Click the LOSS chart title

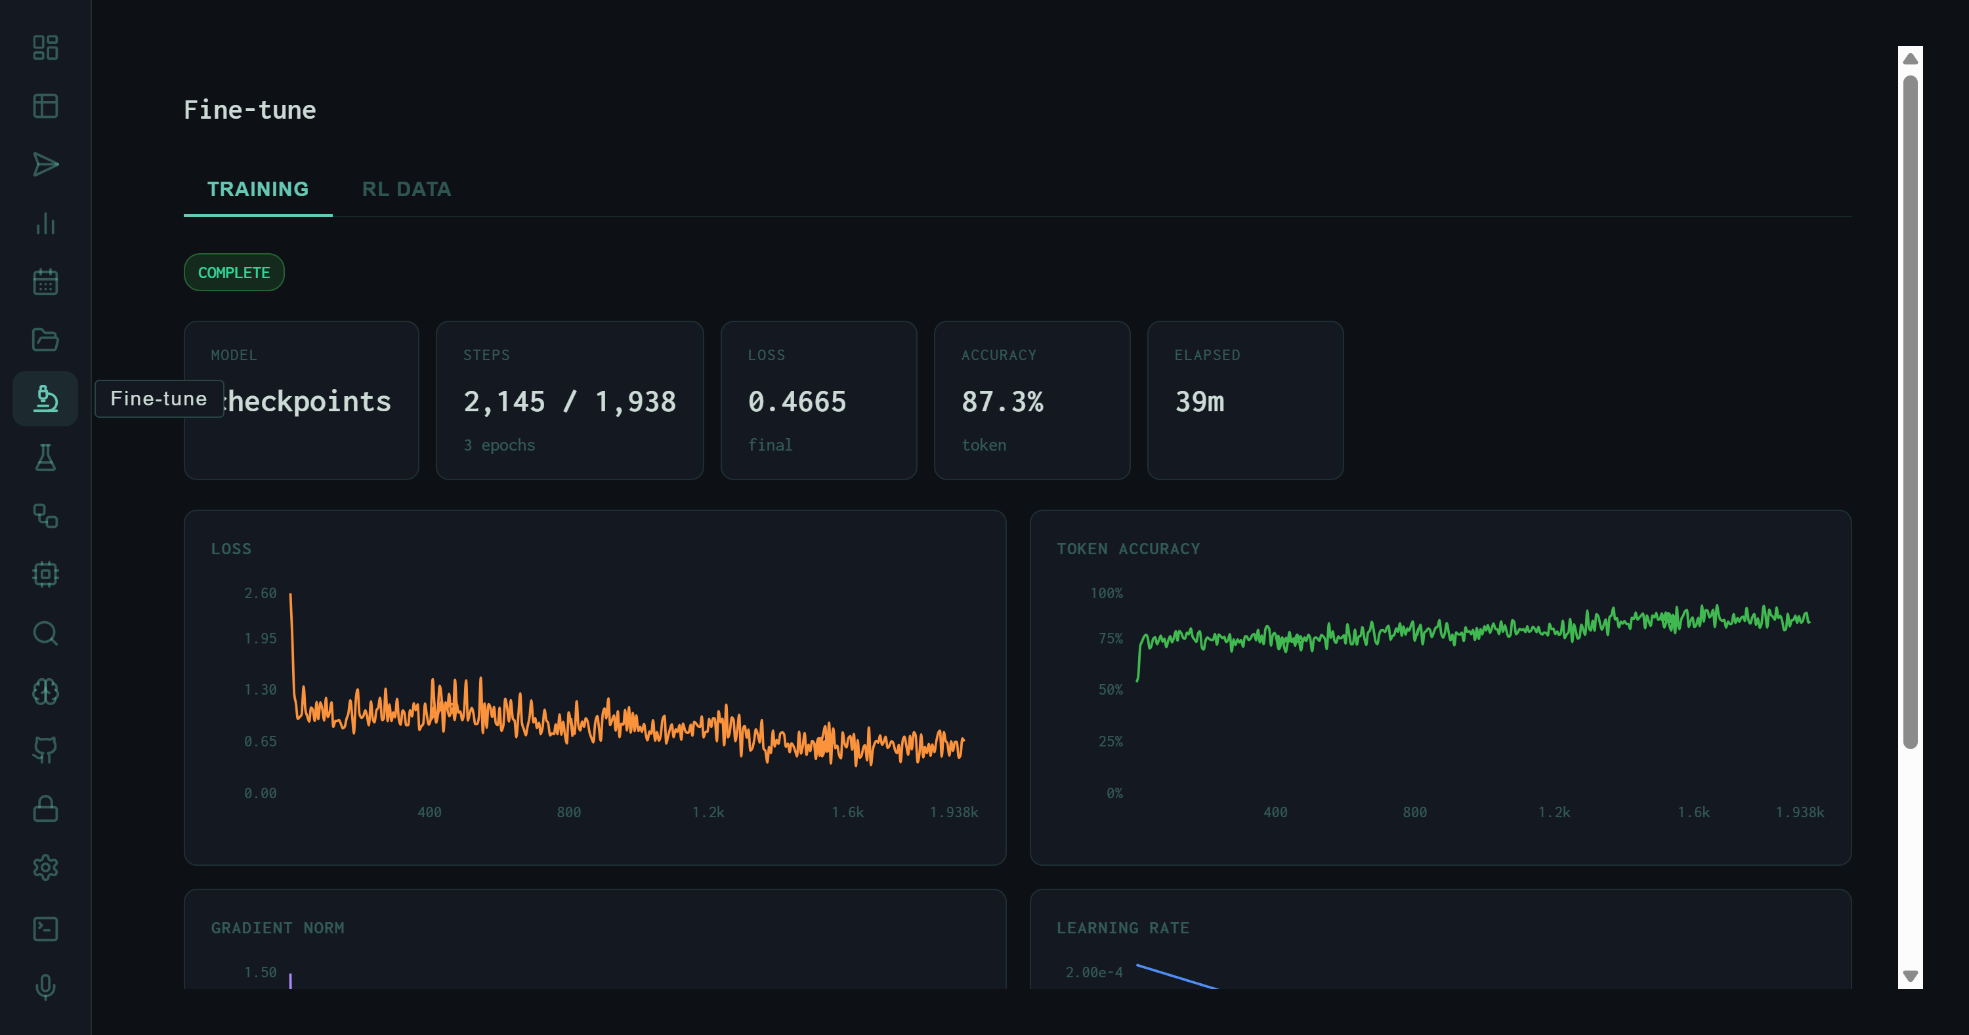pyautogui.click(x=231, y=548)
